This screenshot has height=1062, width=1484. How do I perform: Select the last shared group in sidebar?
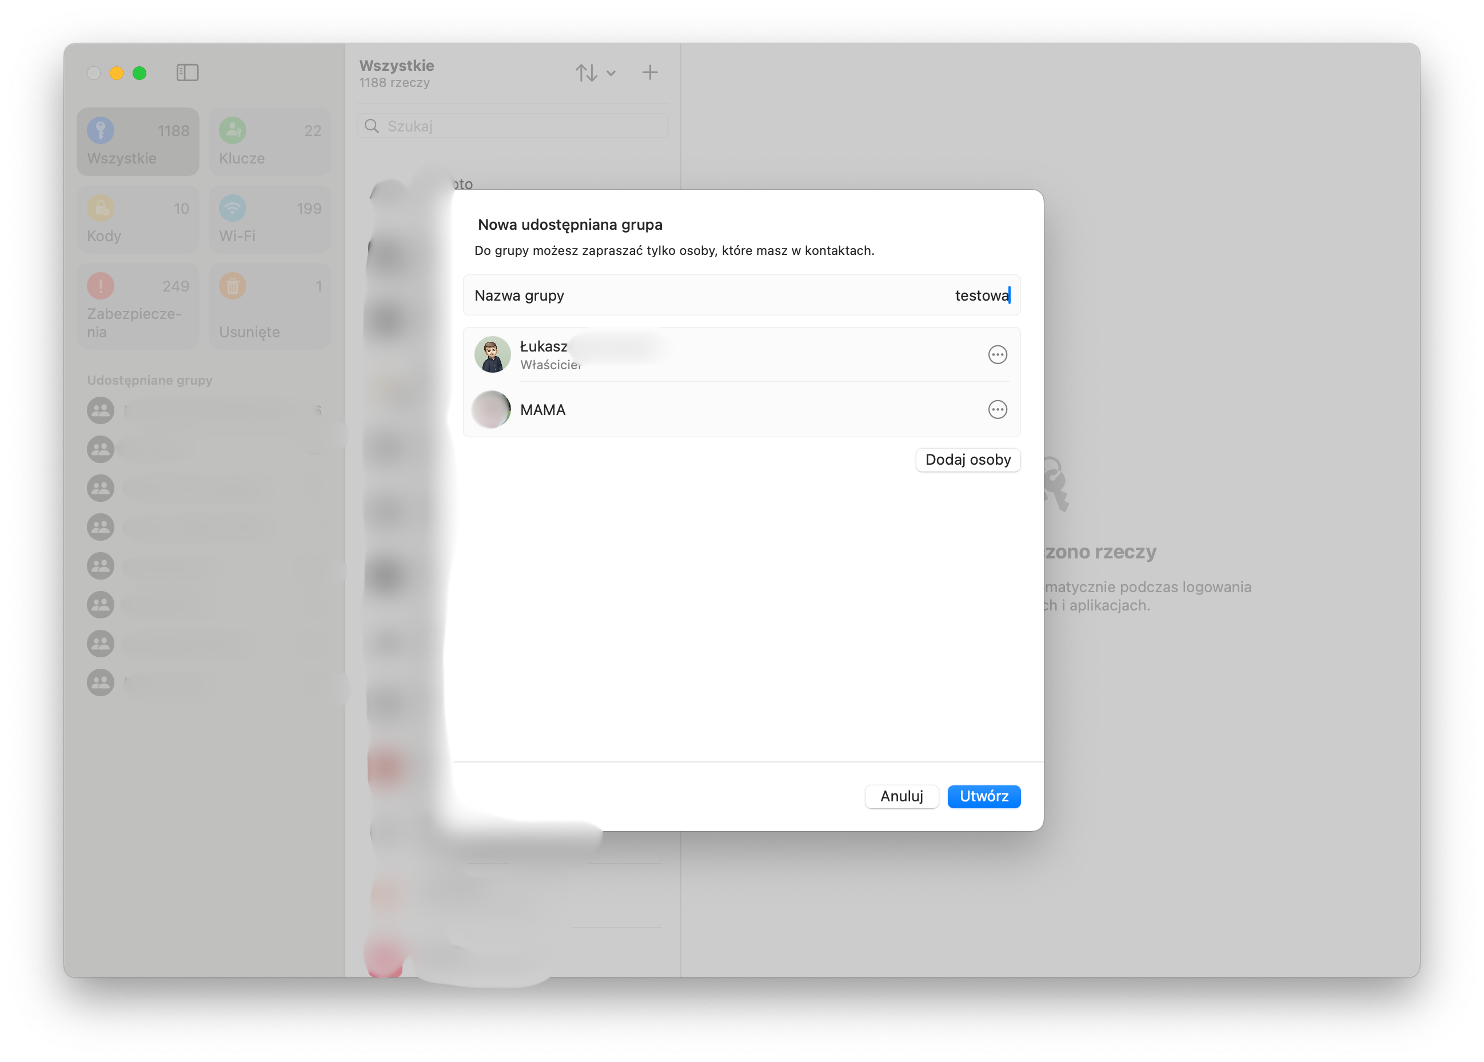pyautogui.click(x=101, y=682)
